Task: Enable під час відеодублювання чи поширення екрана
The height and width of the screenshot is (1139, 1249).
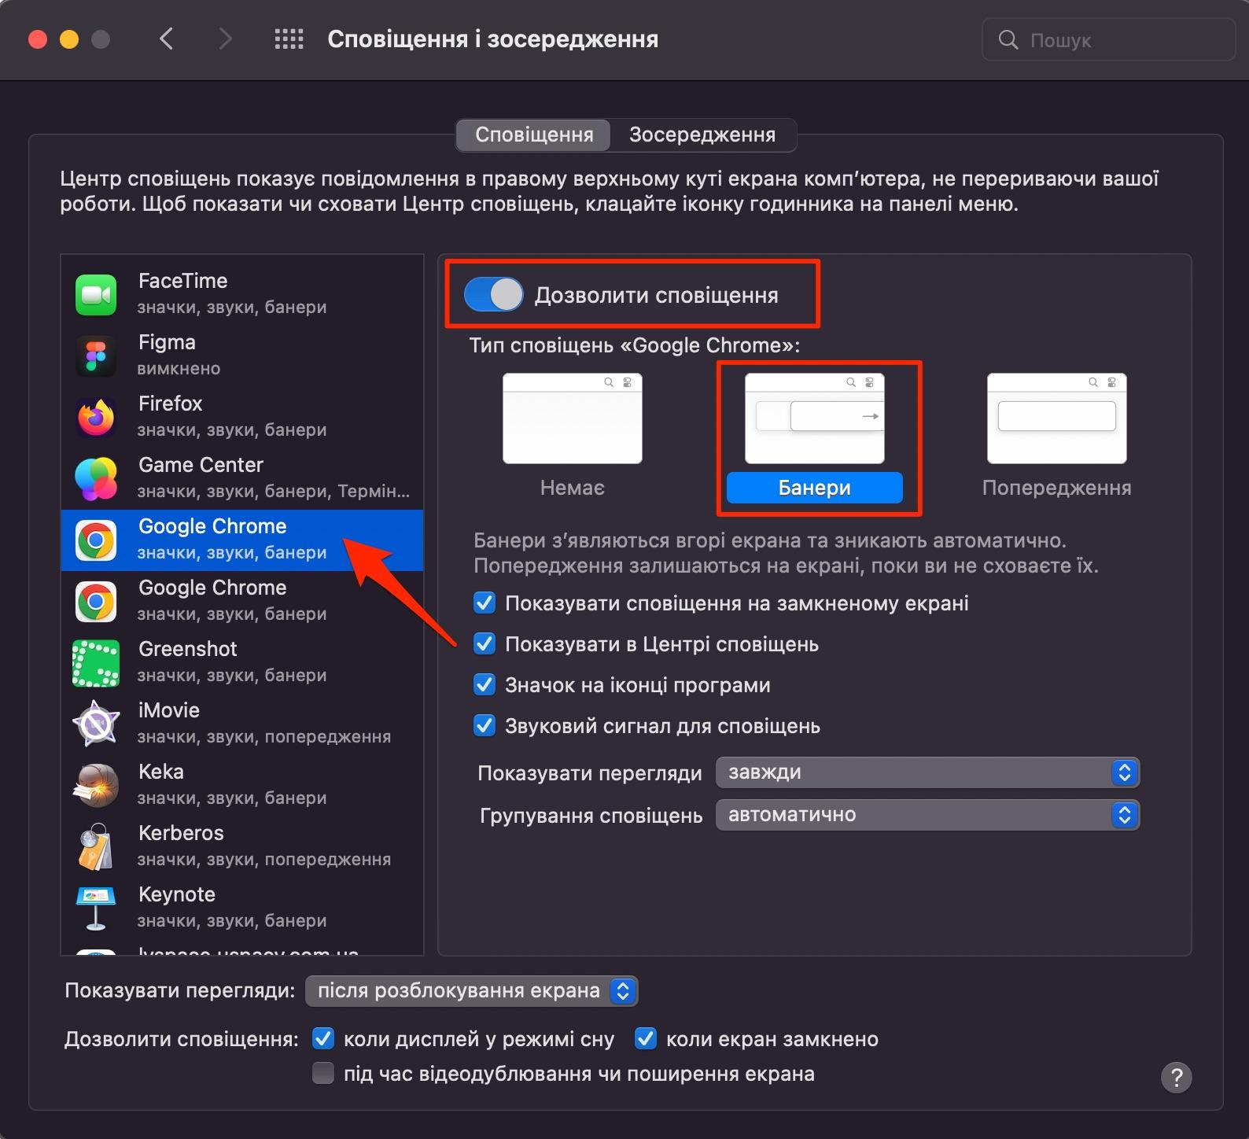Action: pyautogui.click(x=323, y=1073)
